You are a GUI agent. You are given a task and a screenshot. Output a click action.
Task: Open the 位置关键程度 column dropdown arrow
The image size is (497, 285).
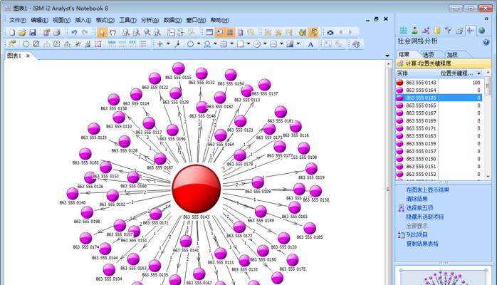(x=479, y=73)
